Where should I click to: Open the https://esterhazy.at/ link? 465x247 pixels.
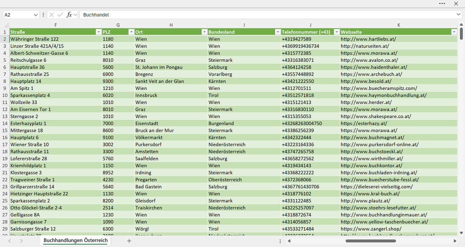coord(364,123)
